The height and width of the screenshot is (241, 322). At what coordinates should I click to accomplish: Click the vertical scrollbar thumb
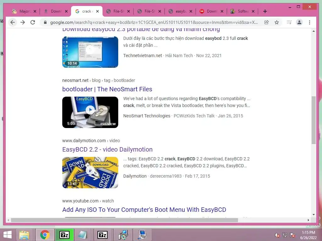pos(314,120)
